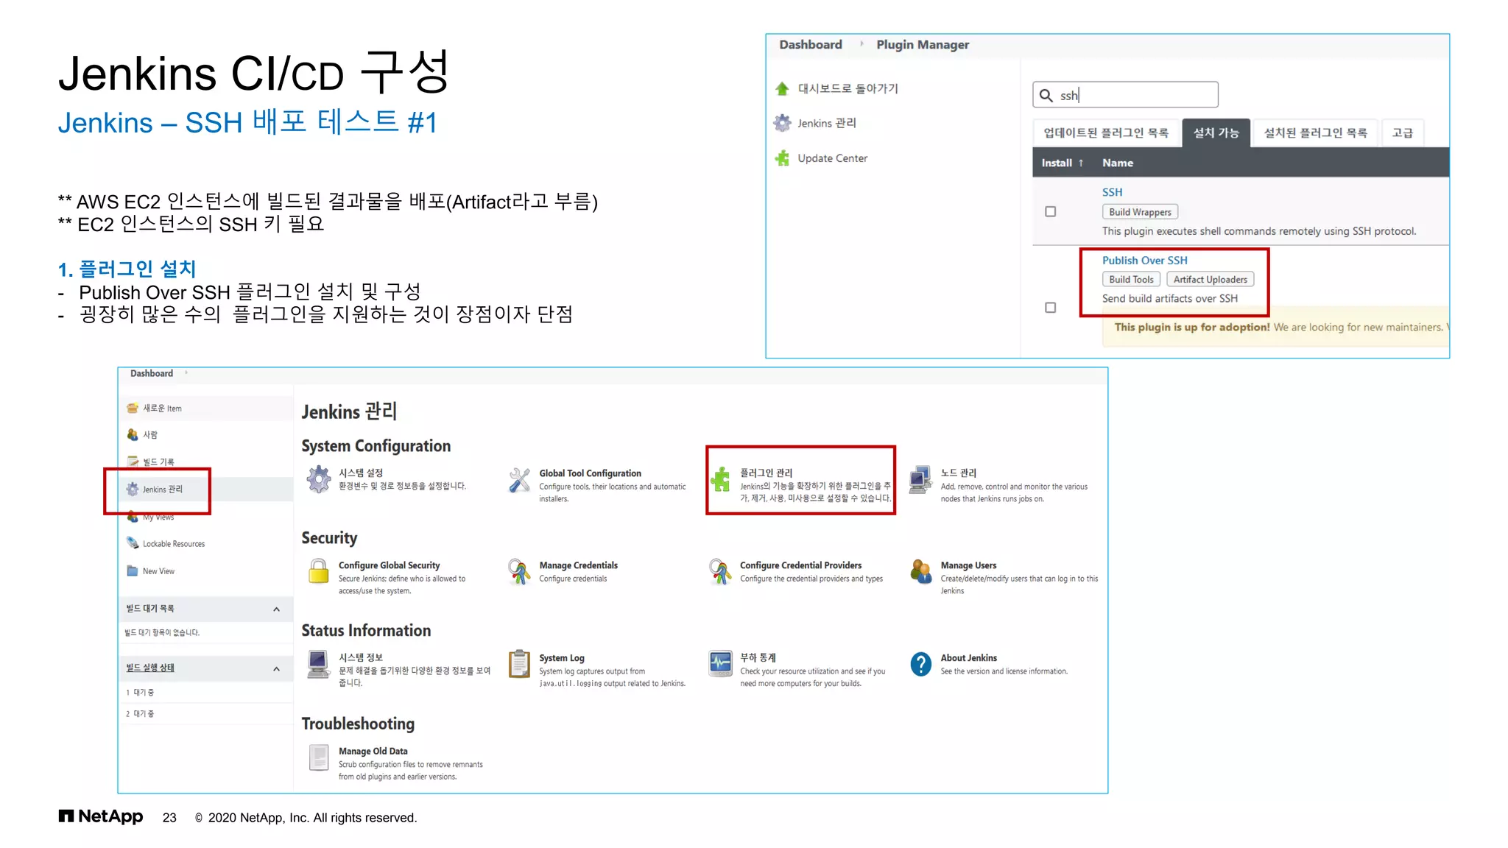1508x848 pixels.
Task: Click the Manage Credentials keys icon
Action: 519,571
